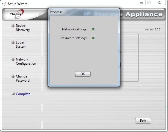This screenshot has height=132, width=168.
Task: Click the Password settings OK status
Action: [93, 38]
